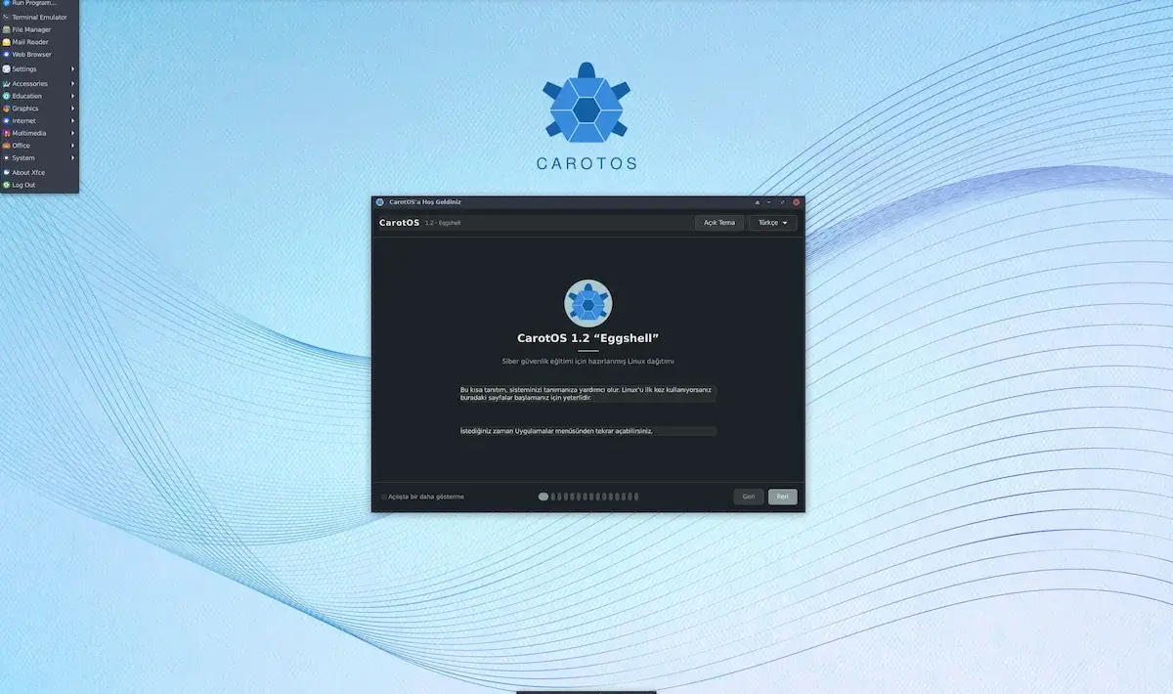Click the 'CarotOS 1.2 “Eggshell”' heading
This screenshot has width=1173, height=694.
[587, 338]
